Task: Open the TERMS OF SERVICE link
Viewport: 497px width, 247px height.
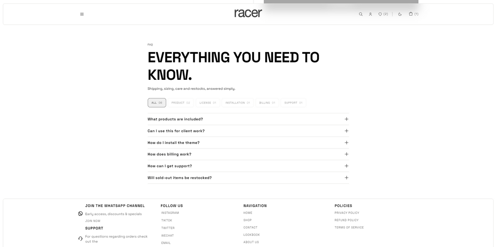Action: click(349, 228)
